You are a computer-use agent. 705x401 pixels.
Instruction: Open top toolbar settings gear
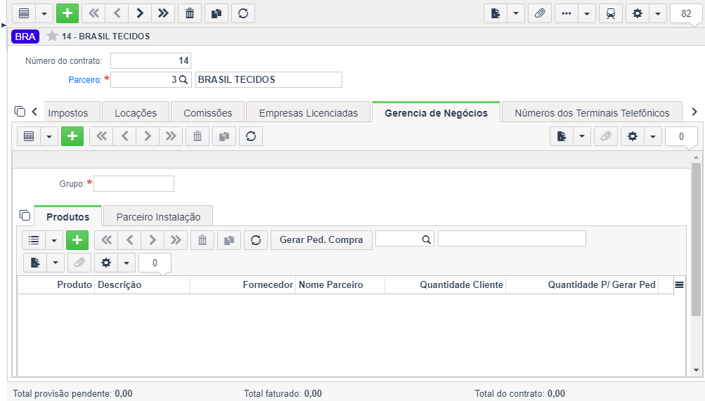point(638,13)
